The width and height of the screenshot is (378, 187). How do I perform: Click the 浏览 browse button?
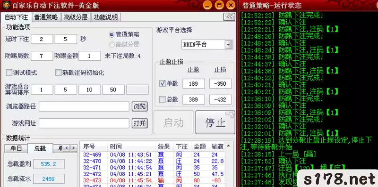(139, 106)
